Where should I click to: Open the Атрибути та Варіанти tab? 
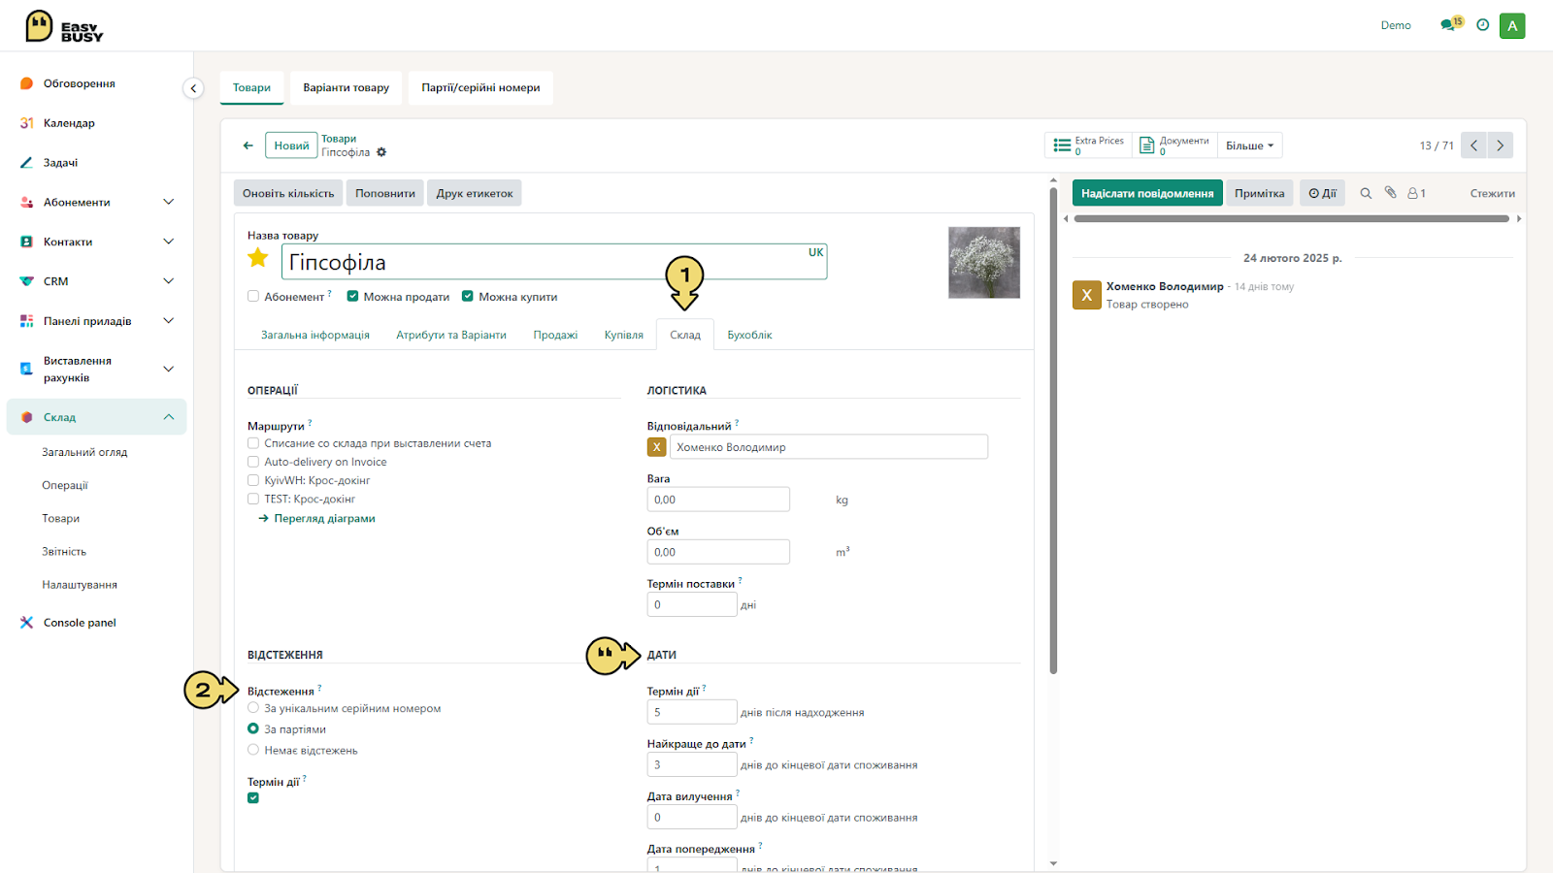pyautogui.click(x=451, y=335)
